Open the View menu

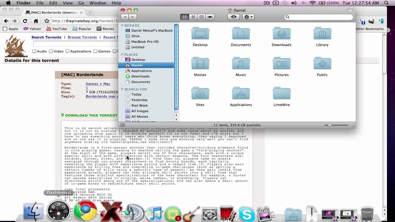click(x=68, y=3)
